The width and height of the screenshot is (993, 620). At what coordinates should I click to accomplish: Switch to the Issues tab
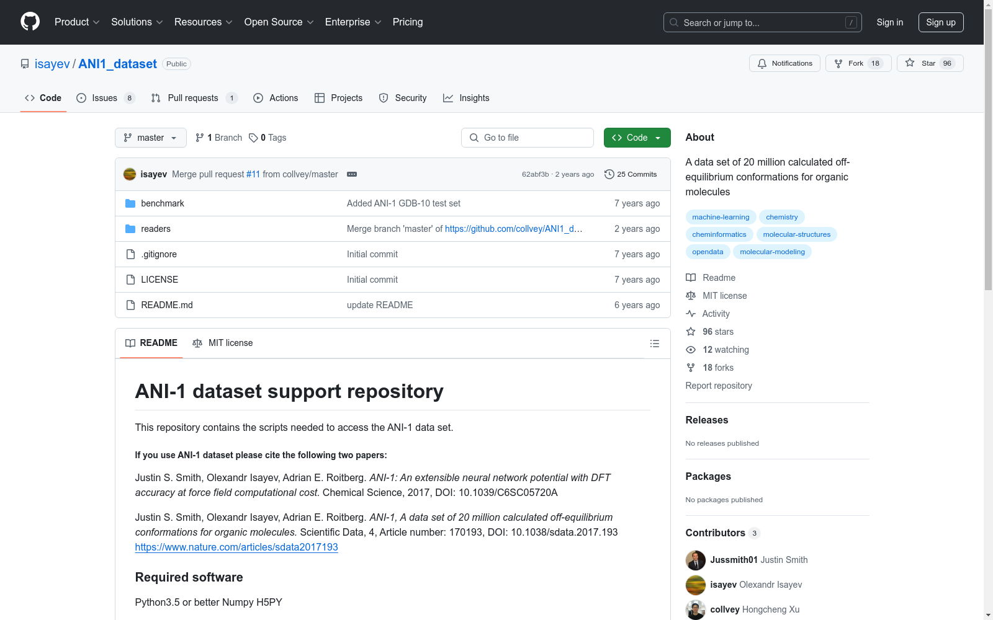tap(104, 98)
